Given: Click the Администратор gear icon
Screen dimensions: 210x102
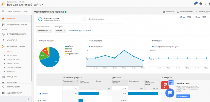Looking at the screenshot, I should [x=3, y=93].
